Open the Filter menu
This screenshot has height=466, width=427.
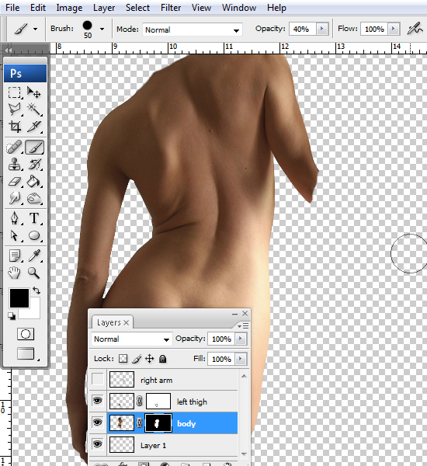coord(171,8)
